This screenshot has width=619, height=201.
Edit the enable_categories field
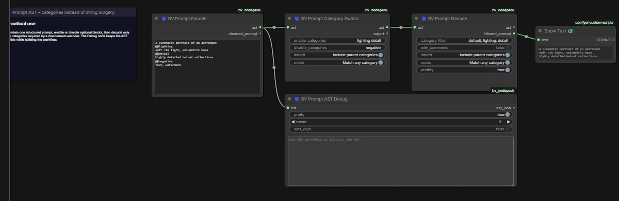pos(337,40)
